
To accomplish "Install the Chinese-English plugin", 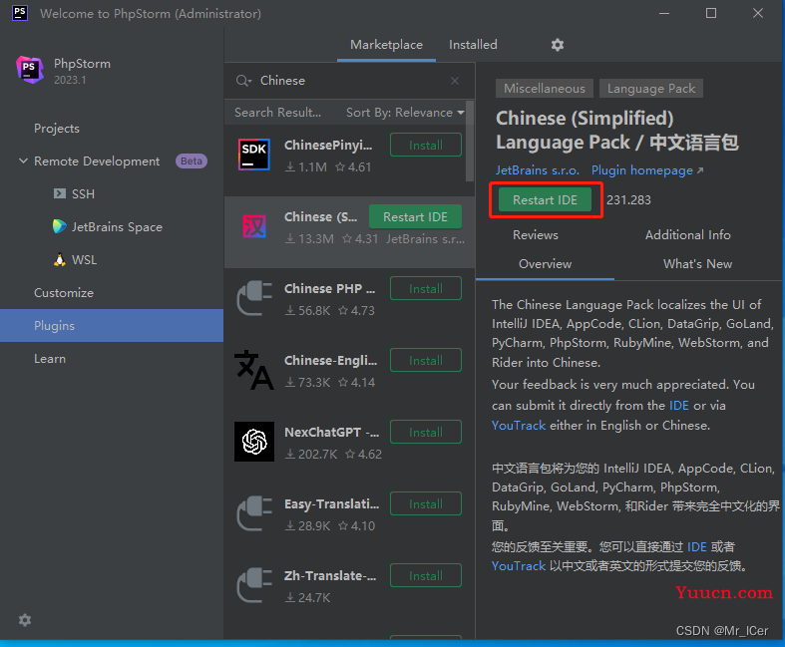I will click(426, 360).
